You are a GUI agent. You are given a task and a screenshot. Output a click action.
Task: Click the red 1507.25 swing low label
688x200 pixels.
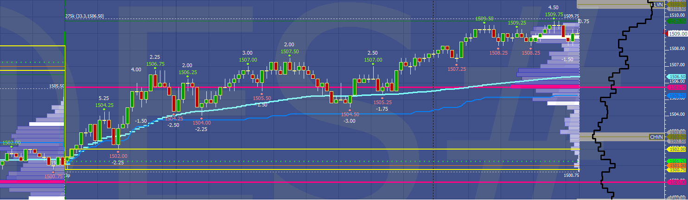(457, 69)
